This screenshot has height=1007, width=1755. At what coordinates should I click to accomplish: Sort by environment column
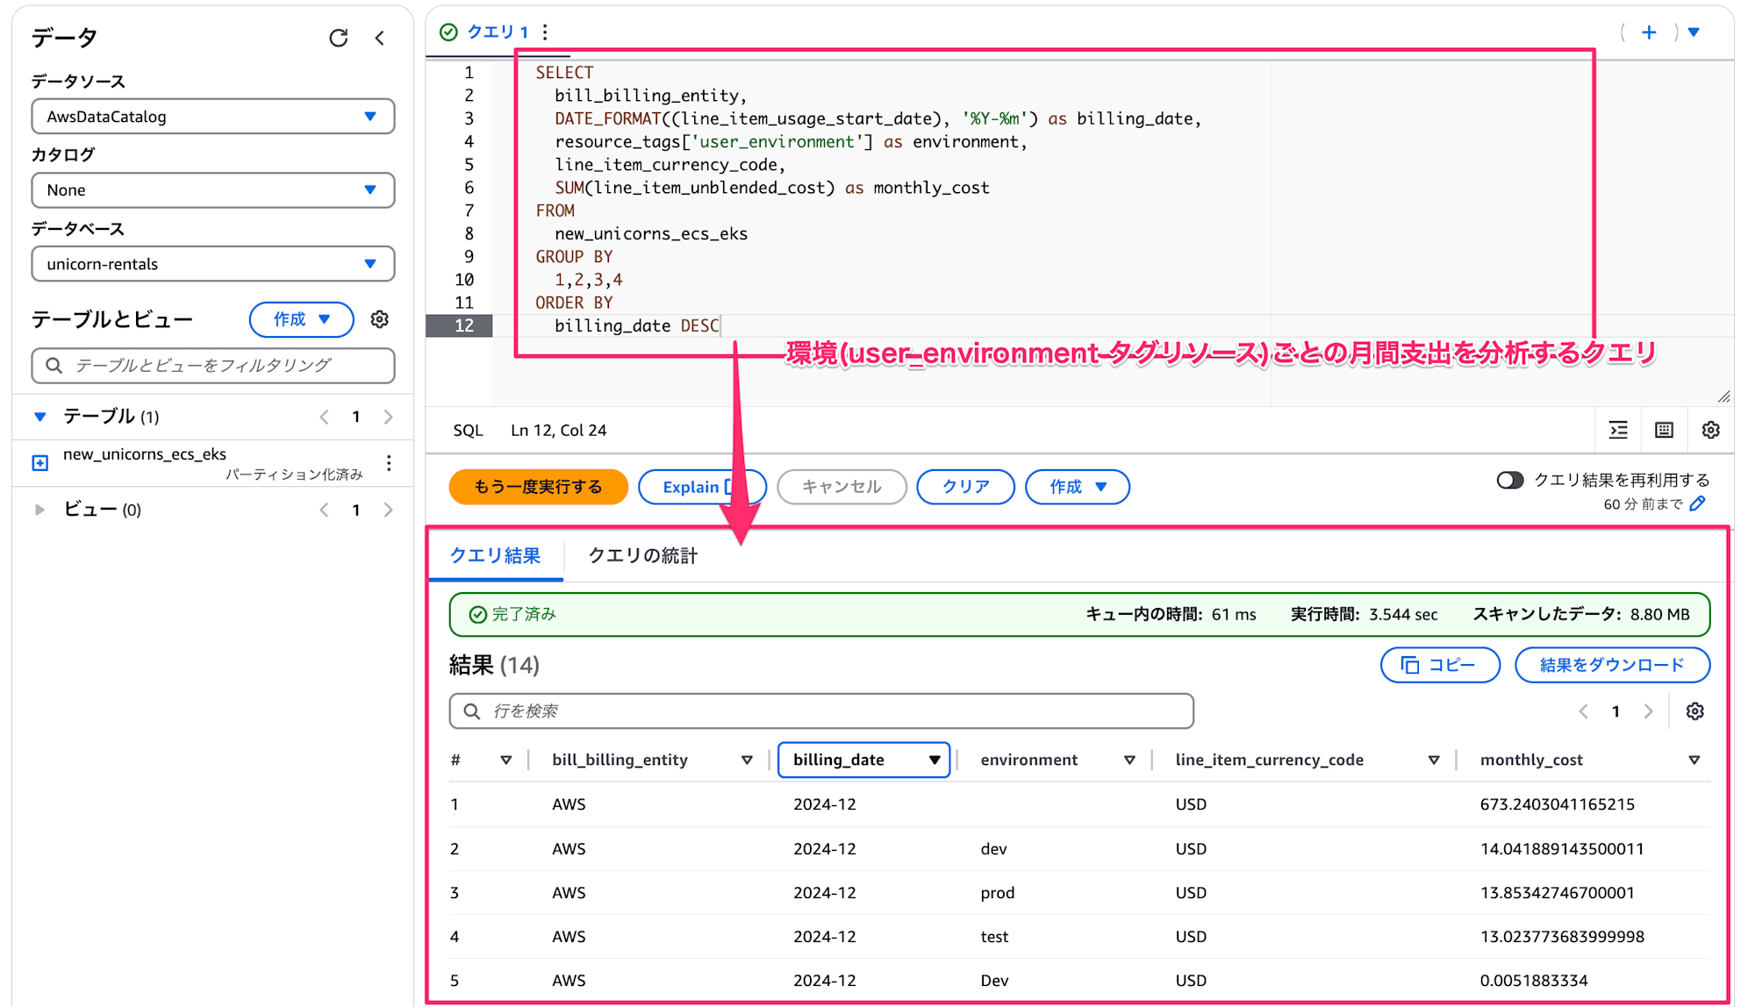(1129, 760)
